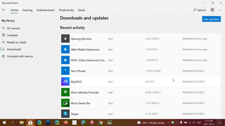
Task: Click the Ready to install cloud icon
Action: click(x=4, y=42)
